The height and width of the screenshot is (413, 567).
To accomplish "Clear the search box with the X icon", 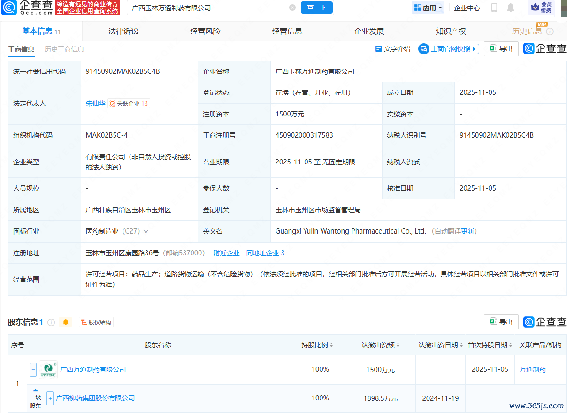I will [292, 8].
